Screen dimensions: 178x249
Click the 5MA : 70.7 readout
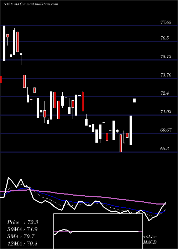click(21, 237)
